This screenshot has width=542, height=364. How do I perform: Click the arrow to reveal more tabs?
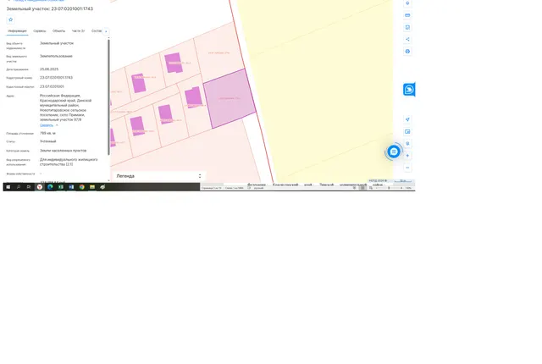pyautogui.click(x=106, y=31)
